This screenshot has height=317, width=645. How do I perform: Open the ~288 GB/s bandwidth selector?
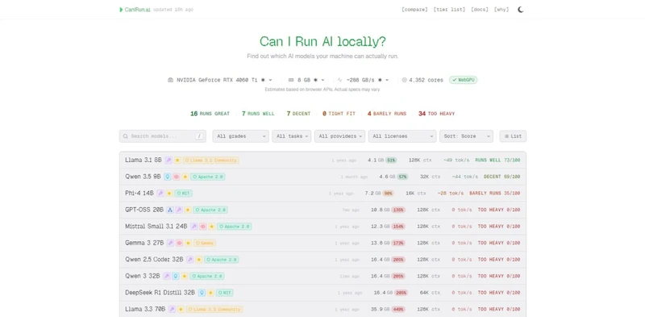point(363,80)
